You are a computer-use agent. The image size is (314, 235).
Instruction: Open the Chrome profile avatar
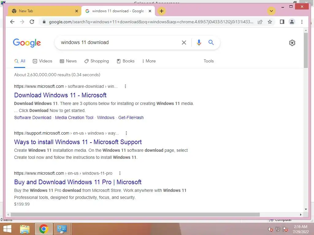[292, 22]
